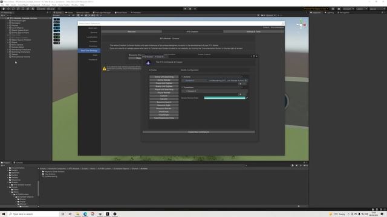Click the Pause button in the top toolbar

(x=190, y=9)
